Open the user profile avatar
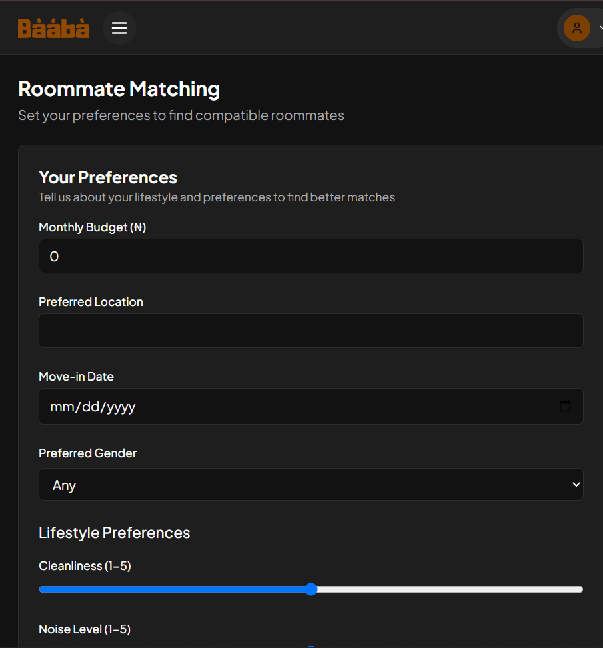Screen dimensions: 603x648 coord(576,28)
